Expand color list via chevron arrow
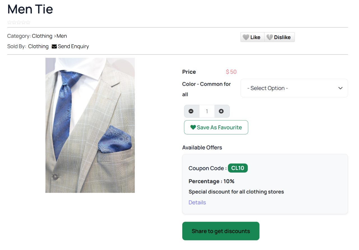Image resolution: width=359 pixels, height=250 pixels. coord(340,88)
